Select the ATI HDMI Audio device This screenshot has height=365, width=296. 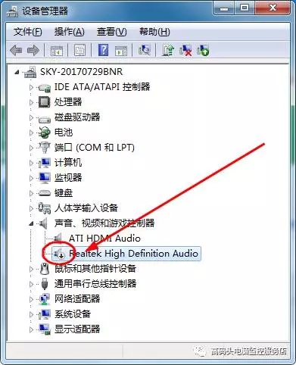[104, 239]
